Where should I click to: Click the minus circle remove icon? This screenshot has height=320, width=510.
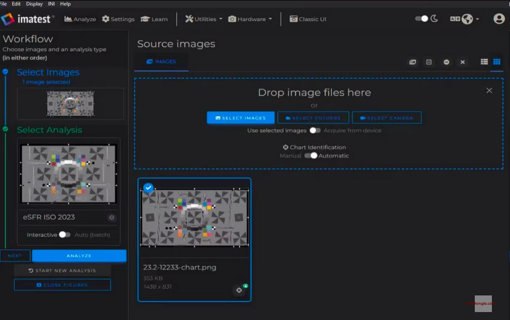pos(446,62)
